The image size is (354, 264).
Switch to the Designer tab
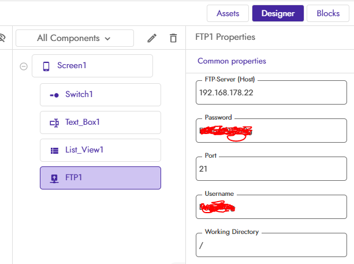coord(278,13)
